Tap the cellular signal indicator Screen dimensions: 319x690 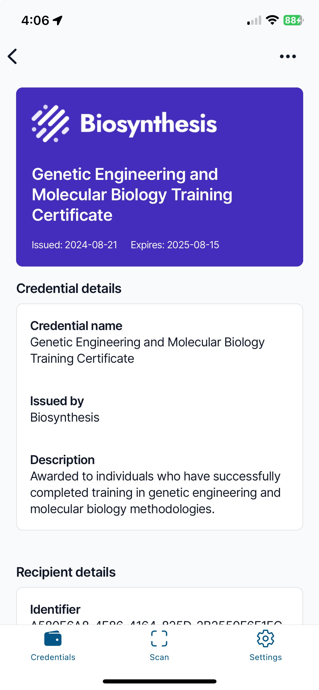[x=254, y=20]
